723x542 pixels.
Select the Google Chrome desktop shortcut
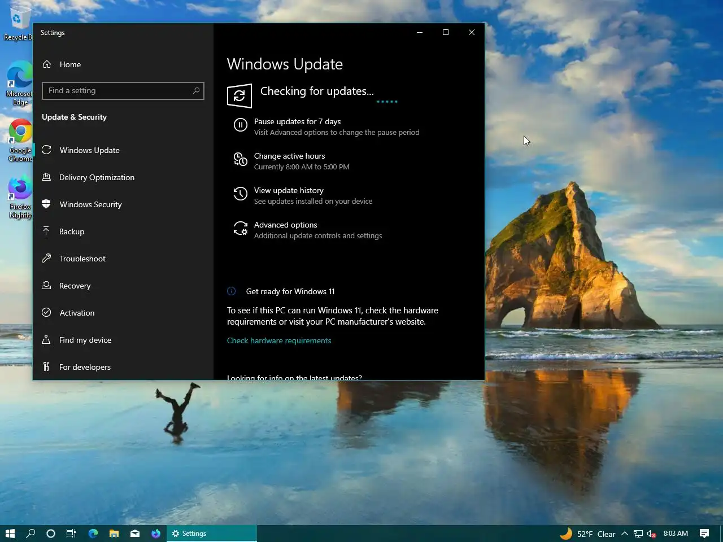click(x=20, y=140)
